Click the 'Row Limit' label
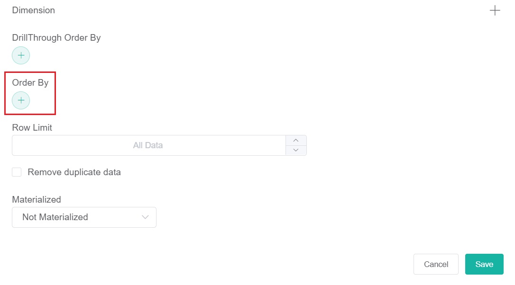 pos(32,128)
